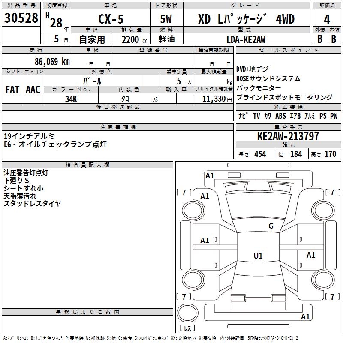Select the セールスポイント header
The image size is (343, 343).
click(x=288, y=50)
